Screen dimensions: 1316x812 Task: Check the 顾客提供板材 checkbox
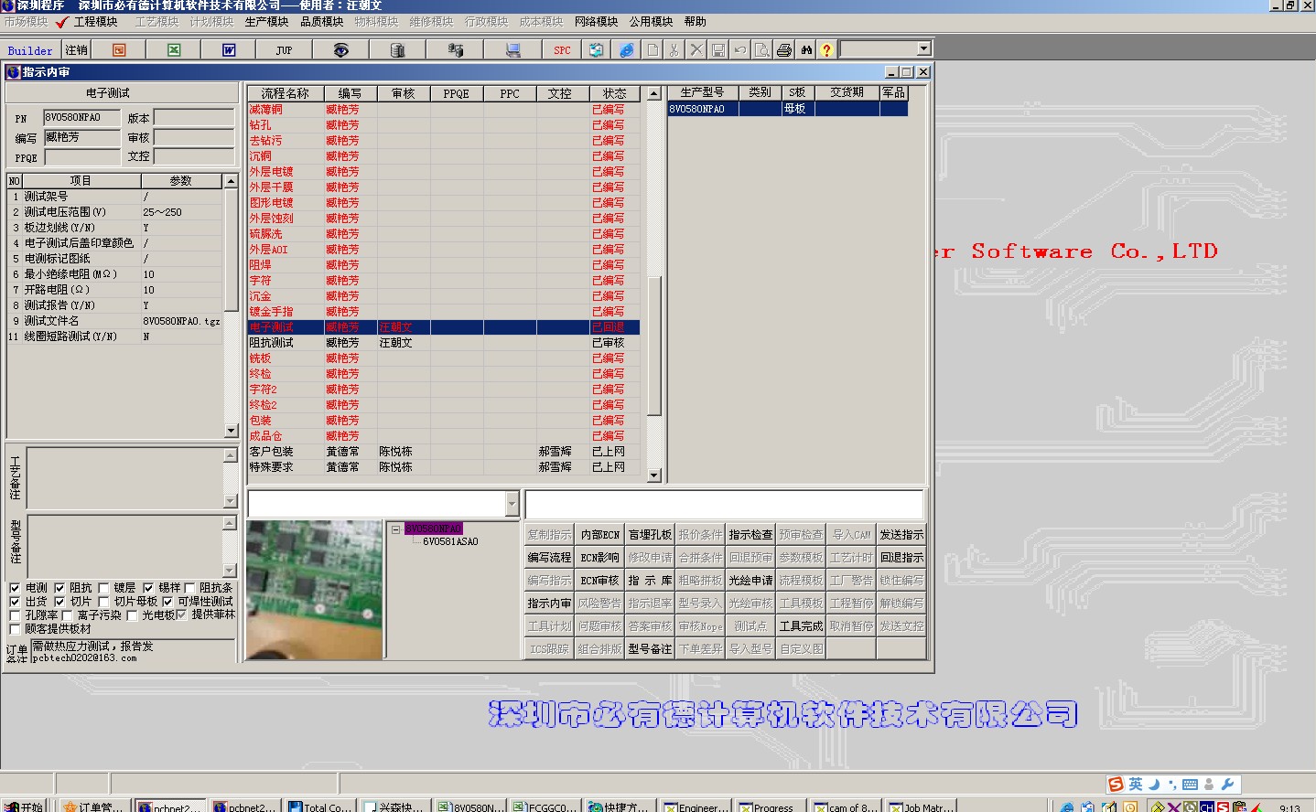pyautogui.click(x=15, y=629)
